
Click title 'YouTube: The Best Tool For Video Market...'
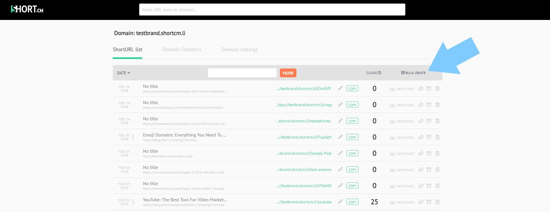click(x=185, y=200)
